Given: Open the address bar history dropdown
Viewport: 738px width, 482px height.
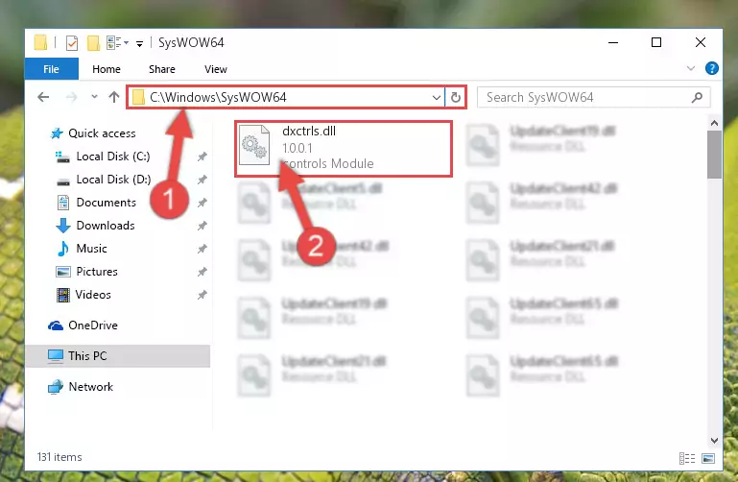Looking at the screenshot, I should pos(437,97).
